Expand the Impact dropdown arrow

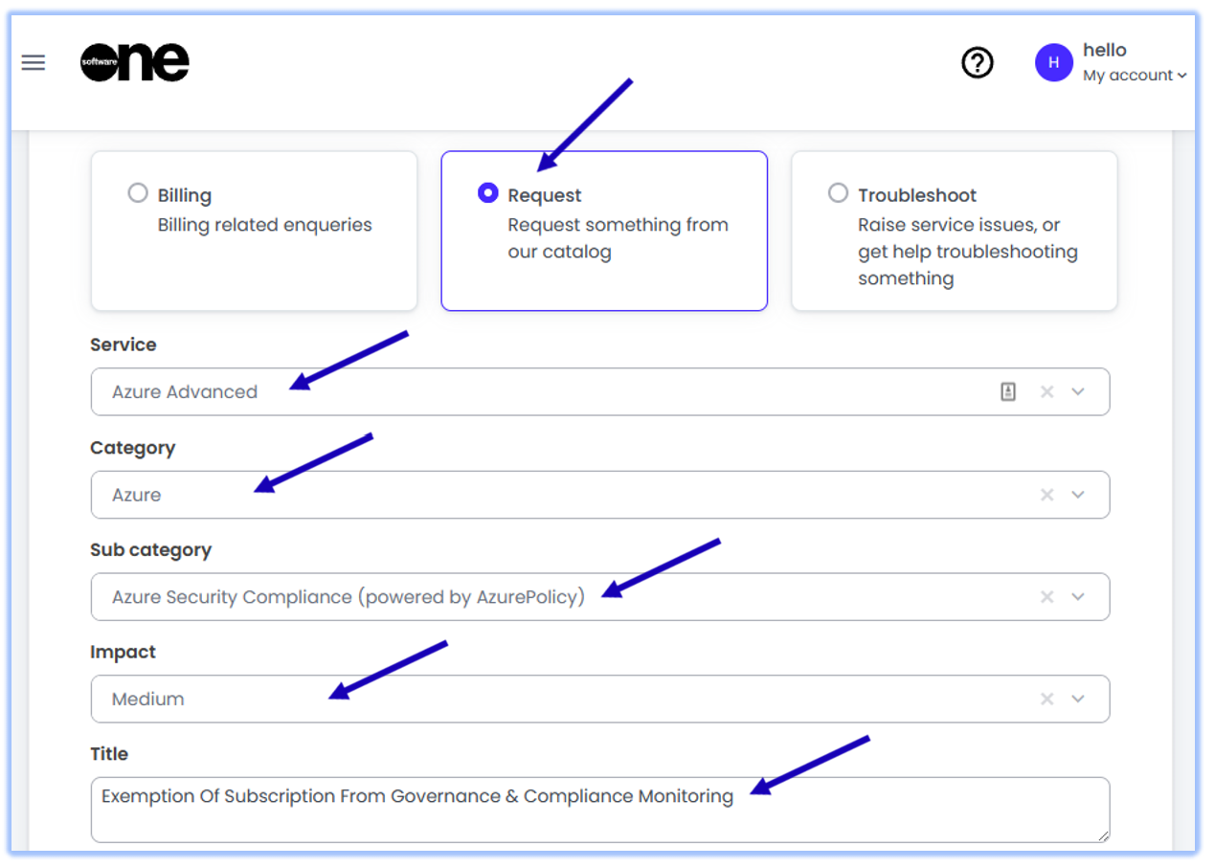1079,699
